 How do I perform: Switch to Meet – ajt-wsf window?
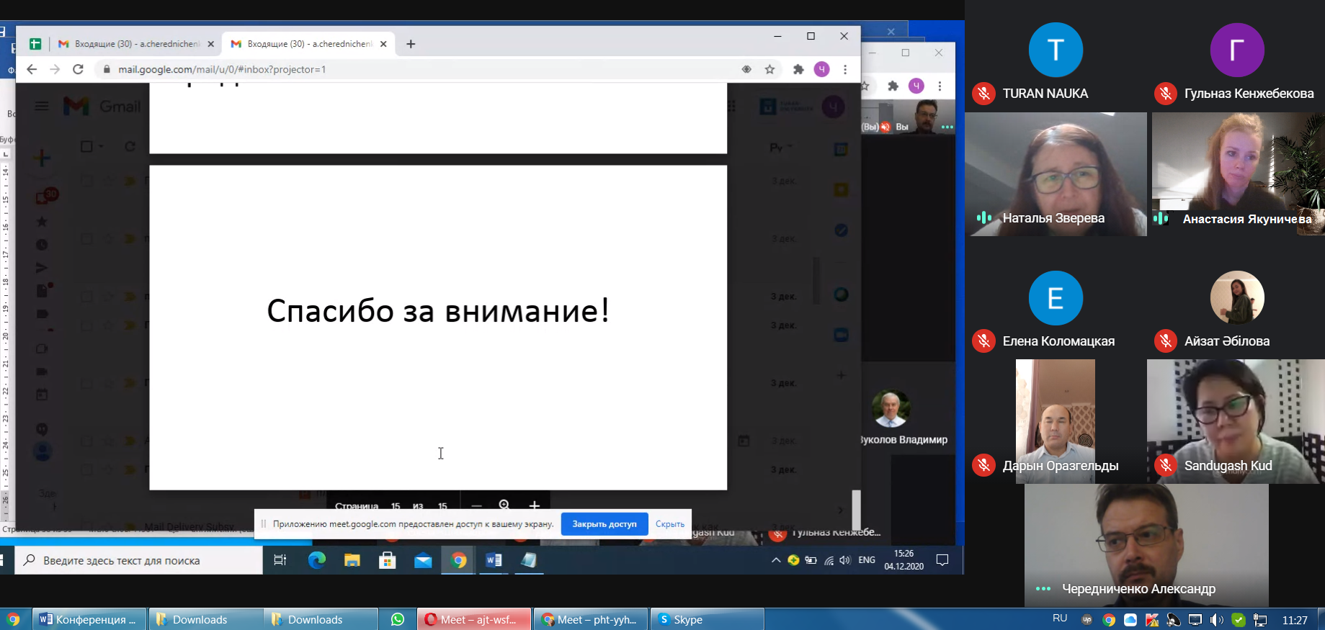pyautogui.click(x=474, y=619)
